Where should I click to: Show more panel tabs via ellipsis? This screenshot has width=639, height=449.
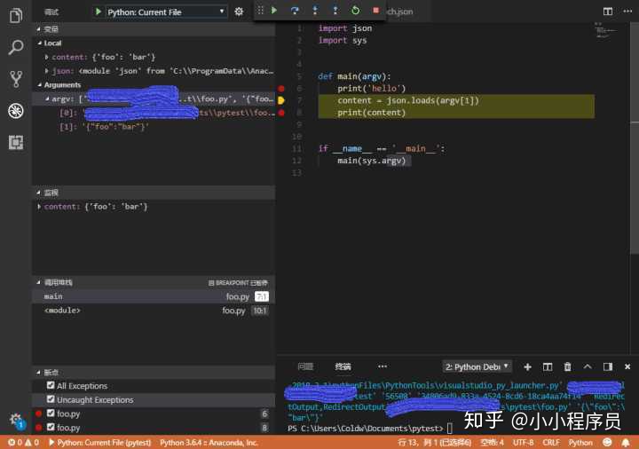point(383,366)
